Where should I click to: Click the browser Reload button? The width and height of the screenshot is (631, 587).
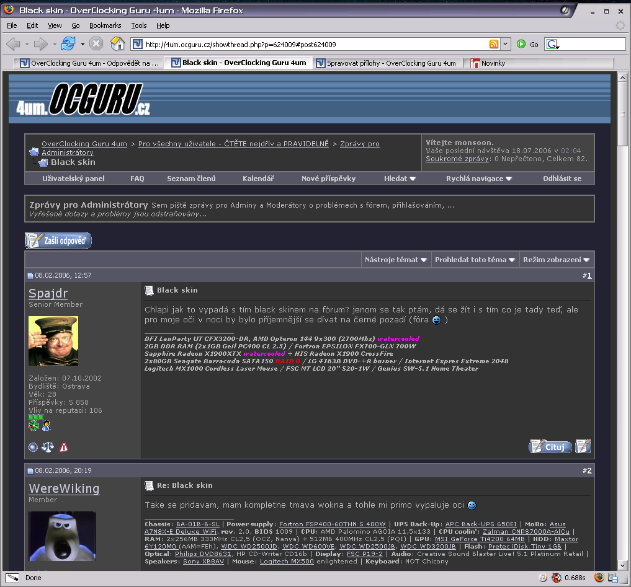pyautogui.click(x=68, y=44)
